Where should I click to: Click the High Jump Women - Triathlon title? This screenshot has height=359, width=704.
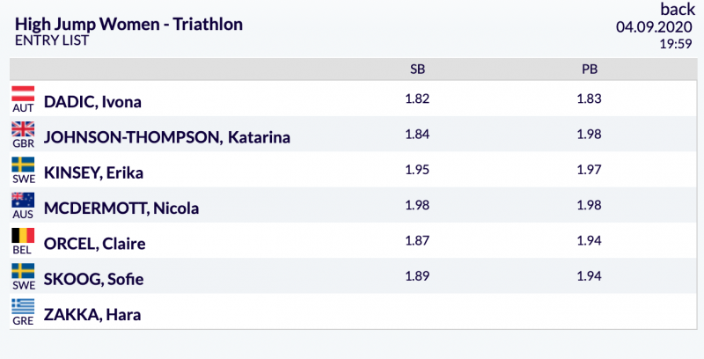tap(129, 24)
